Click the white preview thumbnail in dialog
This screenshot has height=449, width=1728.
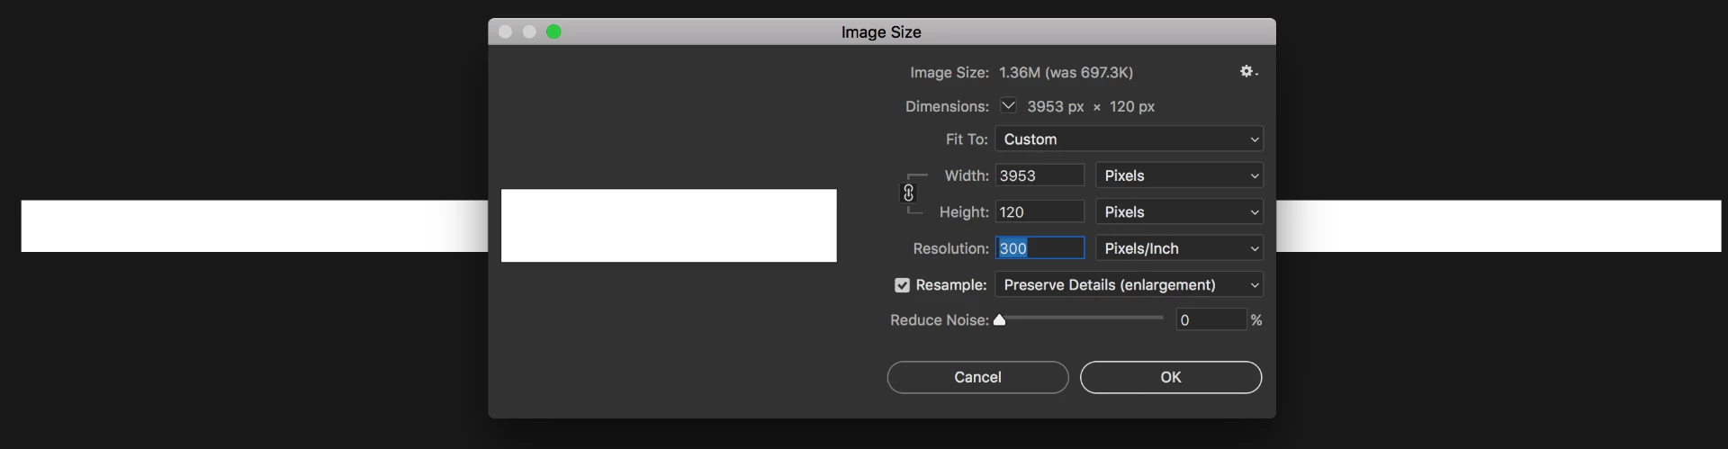(x=669, y=226)
